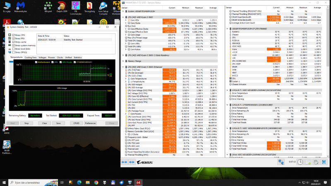Image resolution: width=331 pixels, height=186 pixels.
Task: Collapse AMD Ryzen 5 3600 Enhanced group
Action: tap(123, 67)
